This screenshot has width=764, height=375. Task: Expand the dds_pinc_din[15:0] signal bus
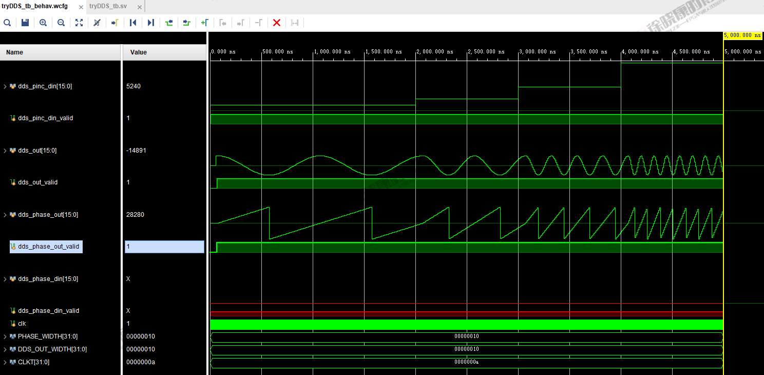5,86
